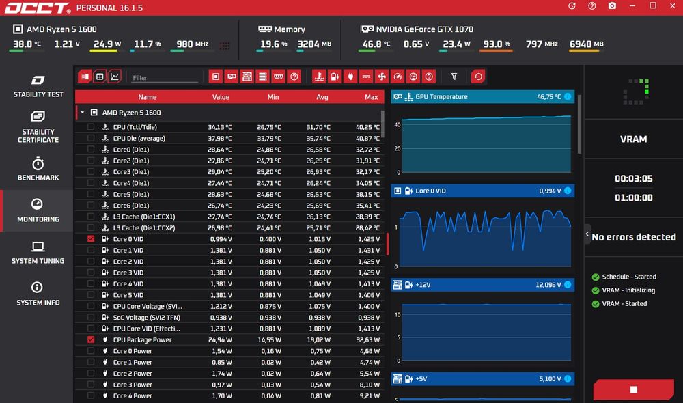Switch to the table-only view
The width and height of the screenshot is (683, 403).
(100, 77)
